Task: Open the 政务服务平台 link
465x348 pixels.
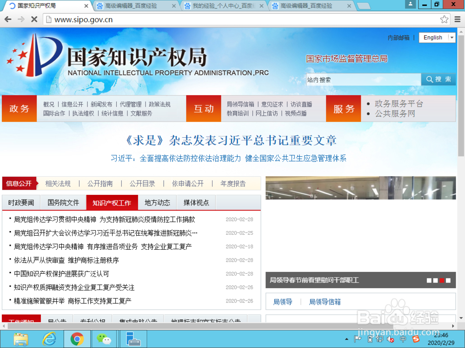Action: pos(399,103)
